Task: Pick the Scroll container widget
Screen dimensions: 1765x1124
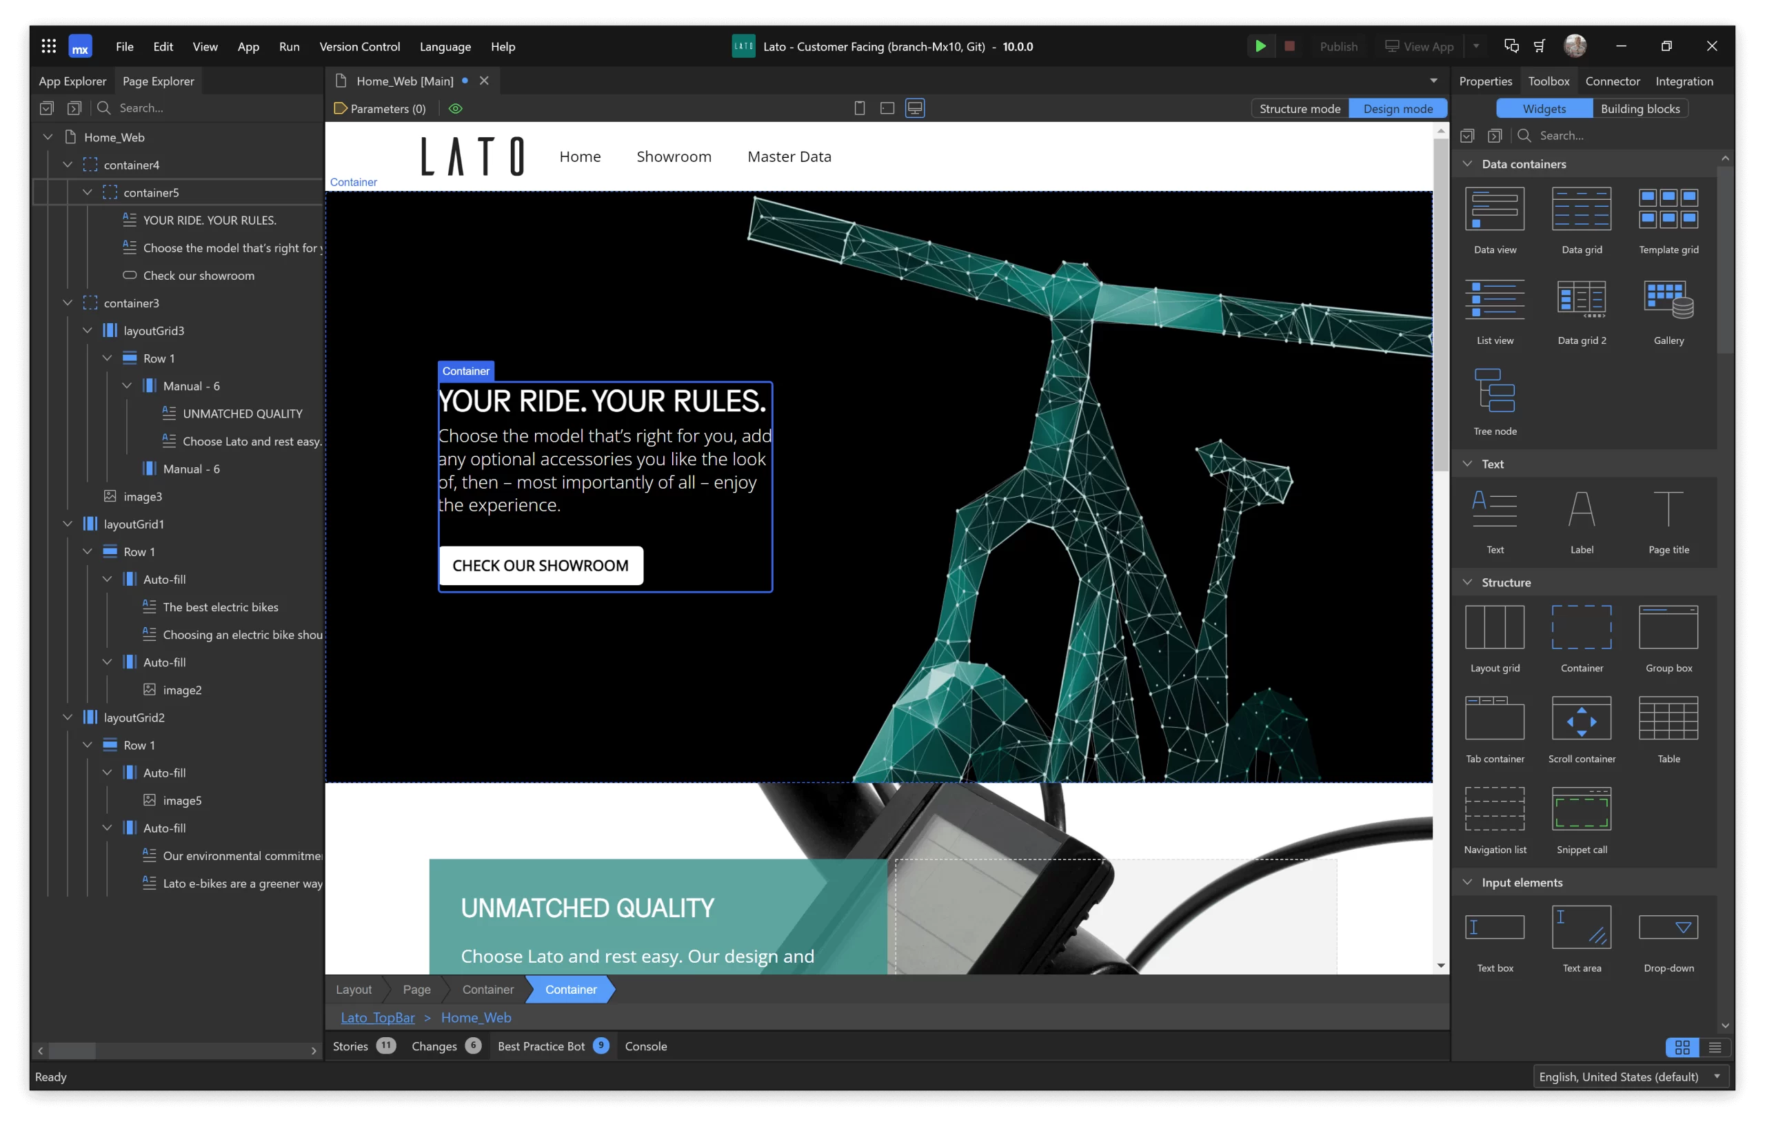Action: coord(1581,719)
